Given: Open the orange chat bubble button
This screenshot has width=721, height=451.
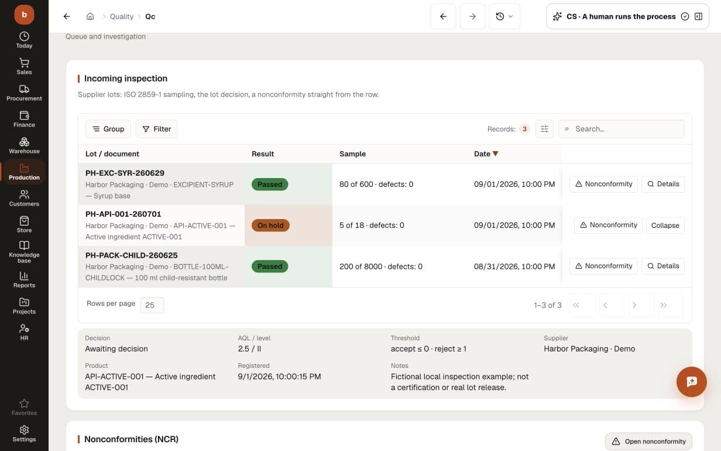Looking at the screenshot, I should 692,382.
